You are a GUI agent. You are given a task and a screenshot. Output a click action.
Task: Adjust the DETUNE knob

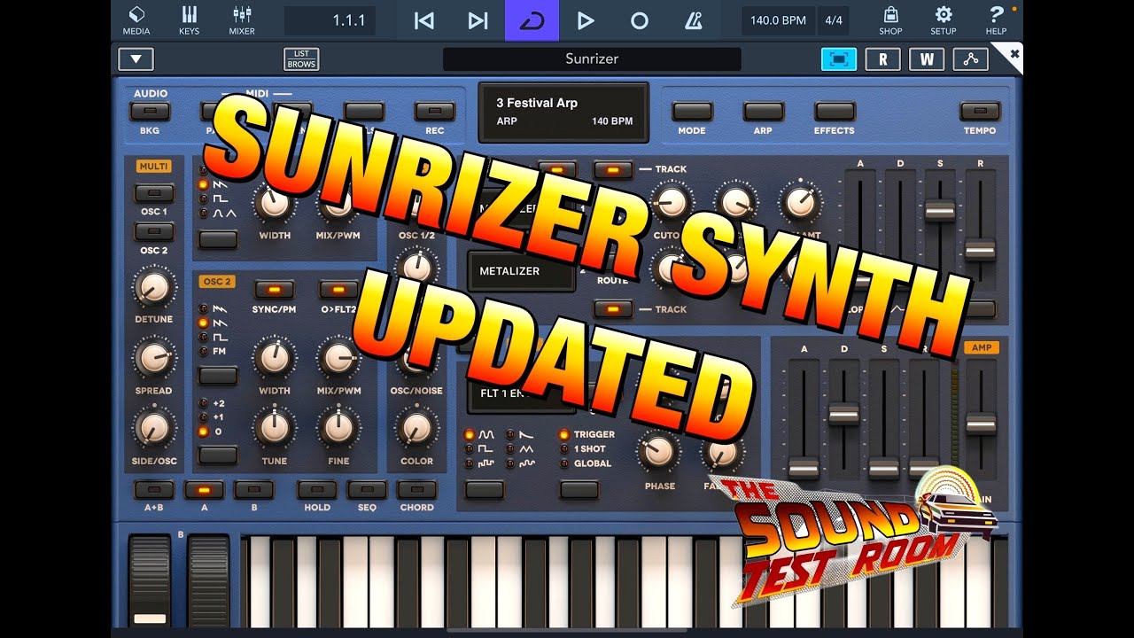[x=154, y=286]
